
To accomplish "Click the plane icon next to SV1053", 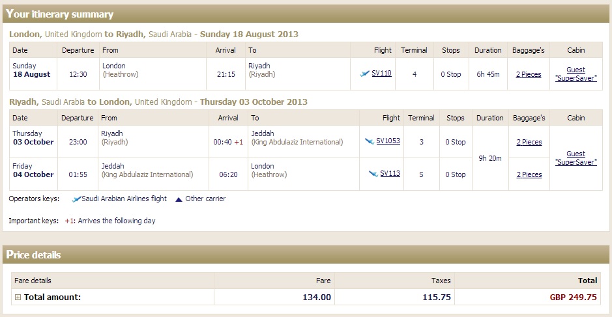I will pos(370,141).
